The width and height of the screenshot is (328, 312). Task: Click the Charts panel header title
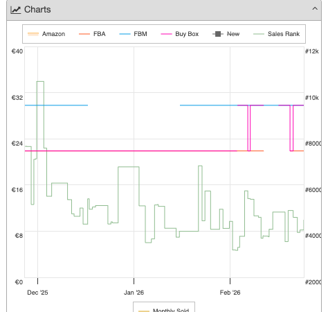click(x=37, y=10)
